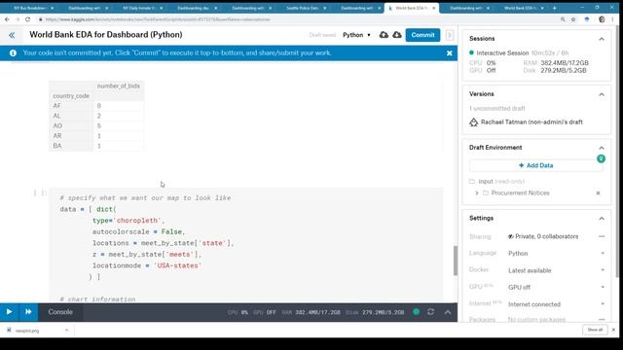Click the number_of_bids column header
Image resolution: width=623 pixels, height=350 pixels.
[x=119, y=86]
